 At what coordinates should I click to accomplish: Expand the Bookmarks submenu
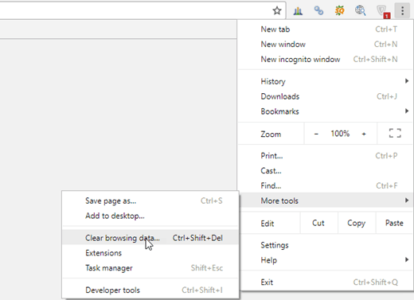pos(326,111)
